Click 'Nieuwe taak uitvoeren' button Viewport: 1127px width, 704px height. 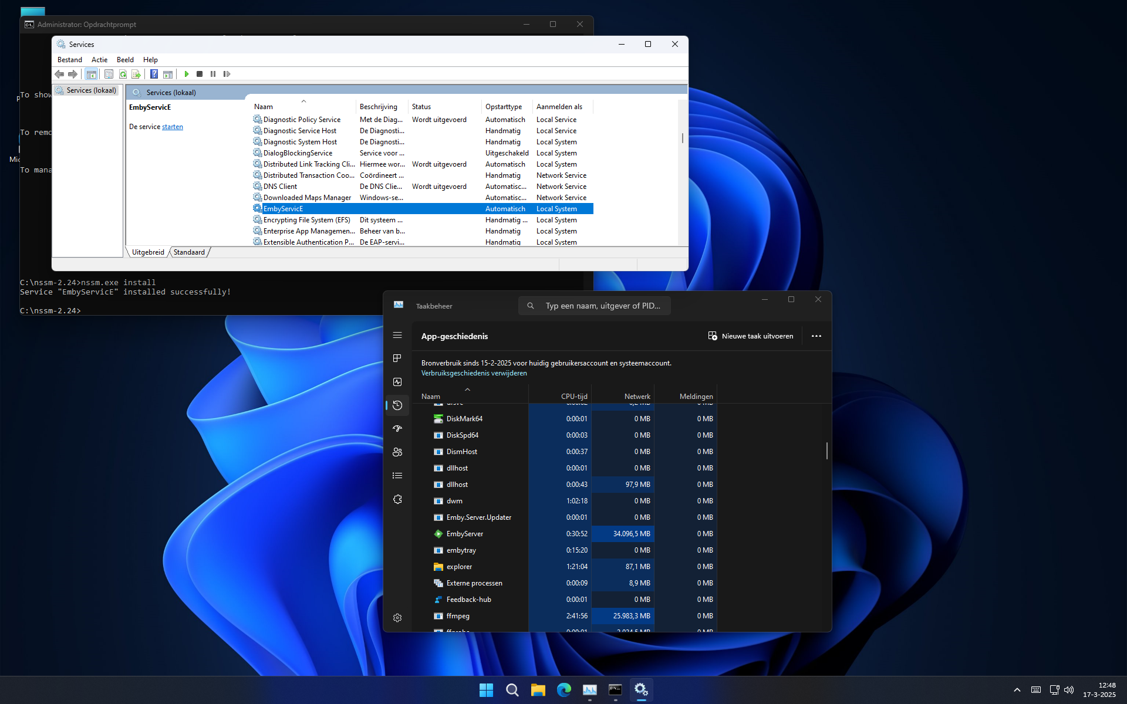tap(751, 336)
